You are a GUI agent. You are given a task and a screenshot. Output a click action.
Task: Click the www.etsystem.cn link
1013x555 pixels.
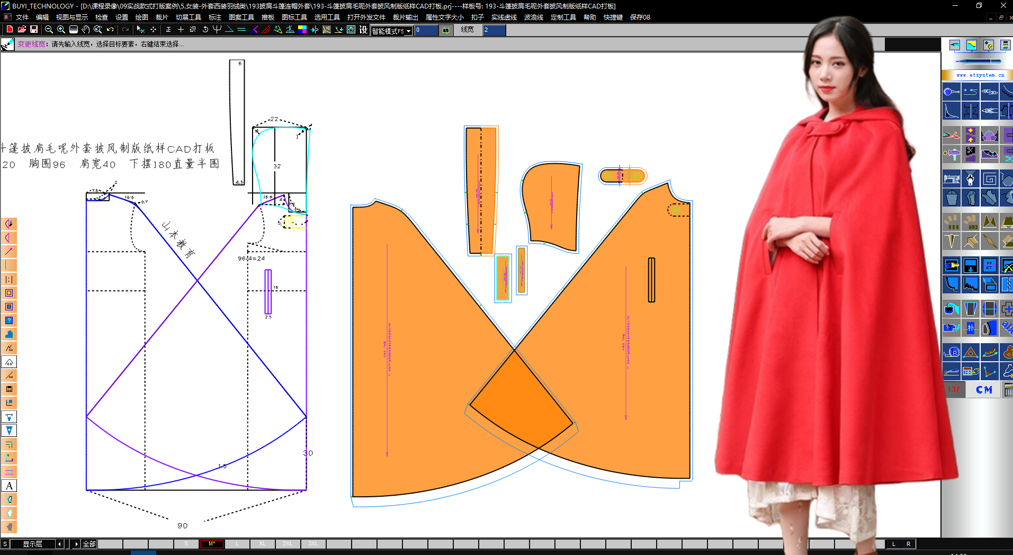tap(980, 75)
